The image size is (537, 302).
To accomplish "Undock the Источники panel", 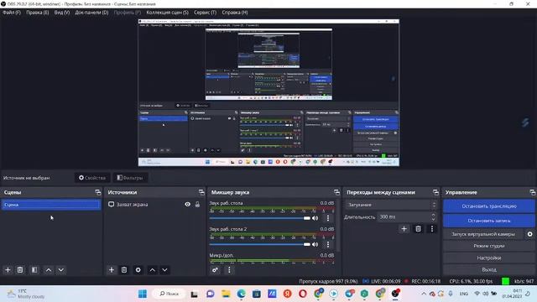I will tap(201, 192).
